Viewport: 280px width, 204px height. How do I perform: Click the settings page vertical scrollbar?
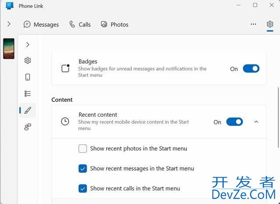(278, 117)
